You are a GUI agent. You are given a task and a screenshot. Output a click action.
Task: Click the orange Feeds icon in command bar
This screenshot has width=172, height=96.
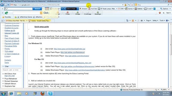pyautogui.click(x=133, y=21)
